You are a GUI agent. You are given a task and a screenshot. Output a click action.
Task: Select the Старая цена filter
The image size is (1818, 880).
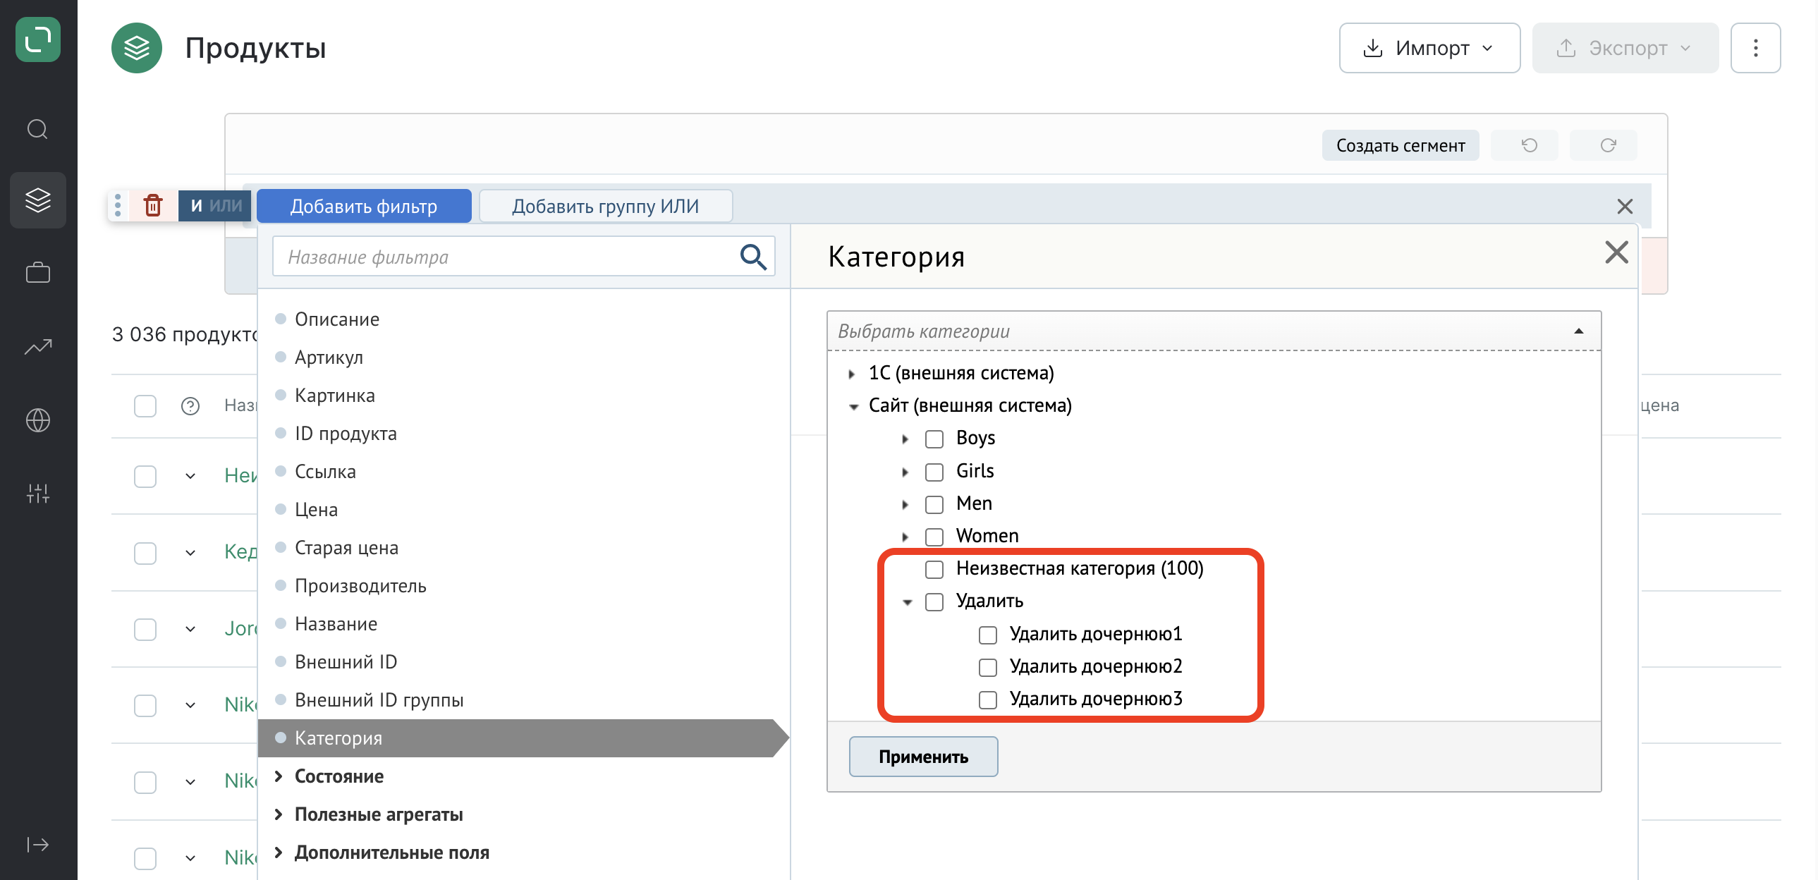[346, 548]
